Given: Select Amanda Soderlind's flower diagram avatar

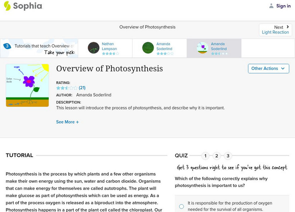Looking at the screenshot, I should coord(203,47).
